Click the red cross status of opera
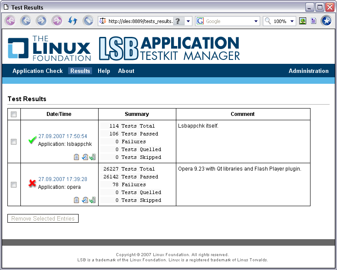 [32, 183]
